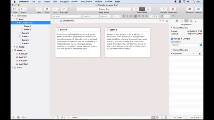Open the list style dropdown

coord(174,16)
